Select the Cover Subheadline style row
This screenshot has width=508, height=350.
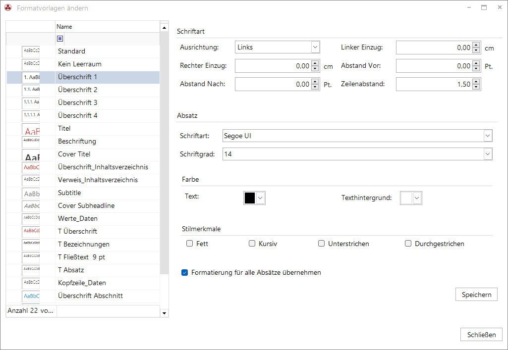[x=83, y=206]
